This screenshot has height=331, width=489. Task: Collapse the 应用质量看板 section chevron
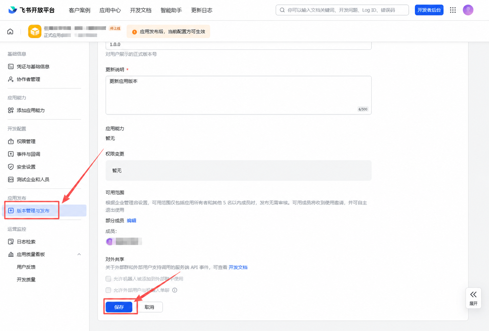point(79,254)
